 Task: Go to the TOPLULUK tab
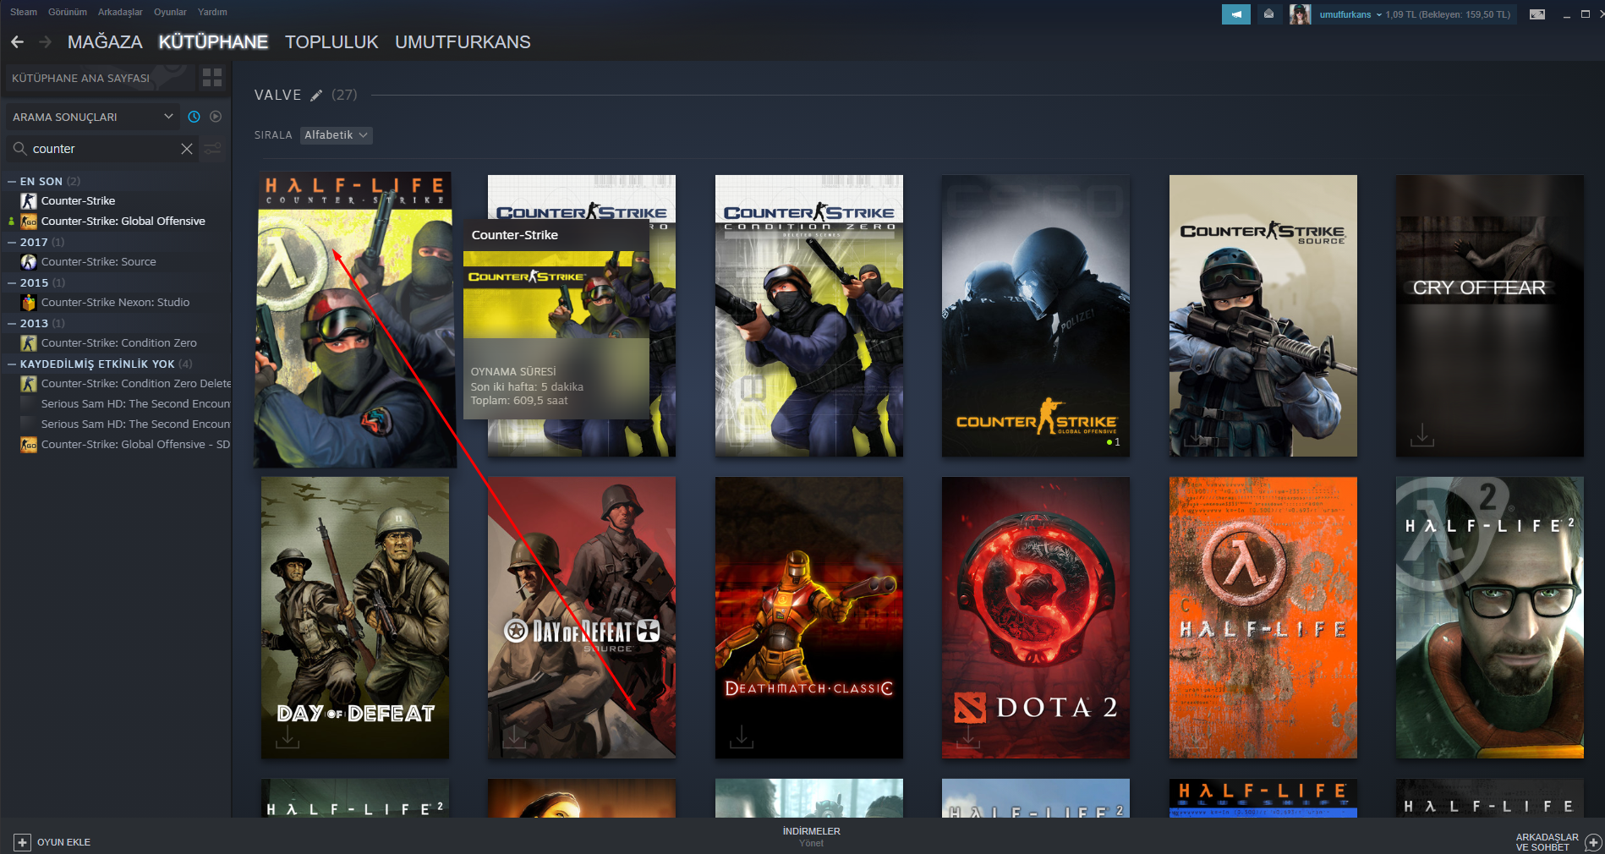[x=331, y=42]
